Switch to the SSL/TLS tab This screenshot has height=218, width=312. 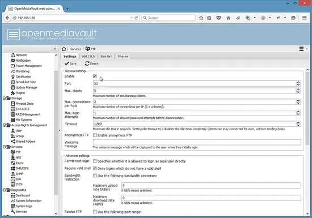pyautogui.click(x=88, y=57)
